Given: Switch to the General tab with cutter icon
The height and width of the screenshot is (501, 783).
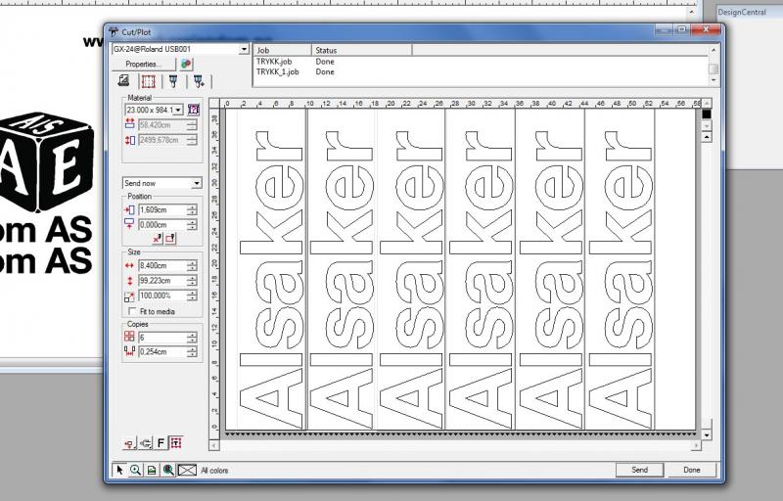Looking at the screenshot, I should click(124, 80).
